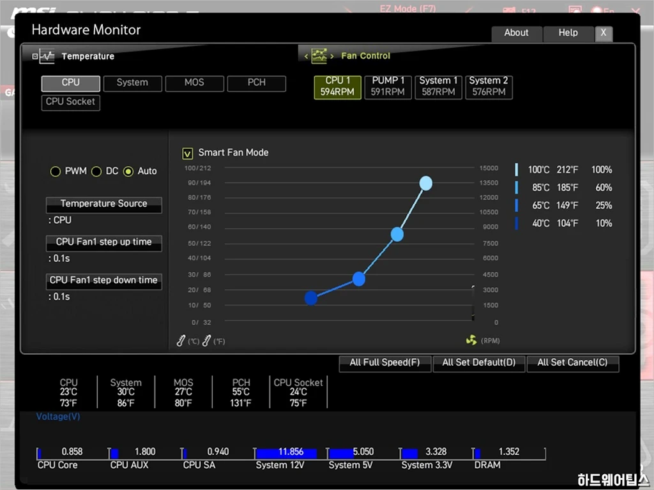Open the Help tab
This screenshot has height=490, width=654.
pyautogui.click(x=568, y=33)
